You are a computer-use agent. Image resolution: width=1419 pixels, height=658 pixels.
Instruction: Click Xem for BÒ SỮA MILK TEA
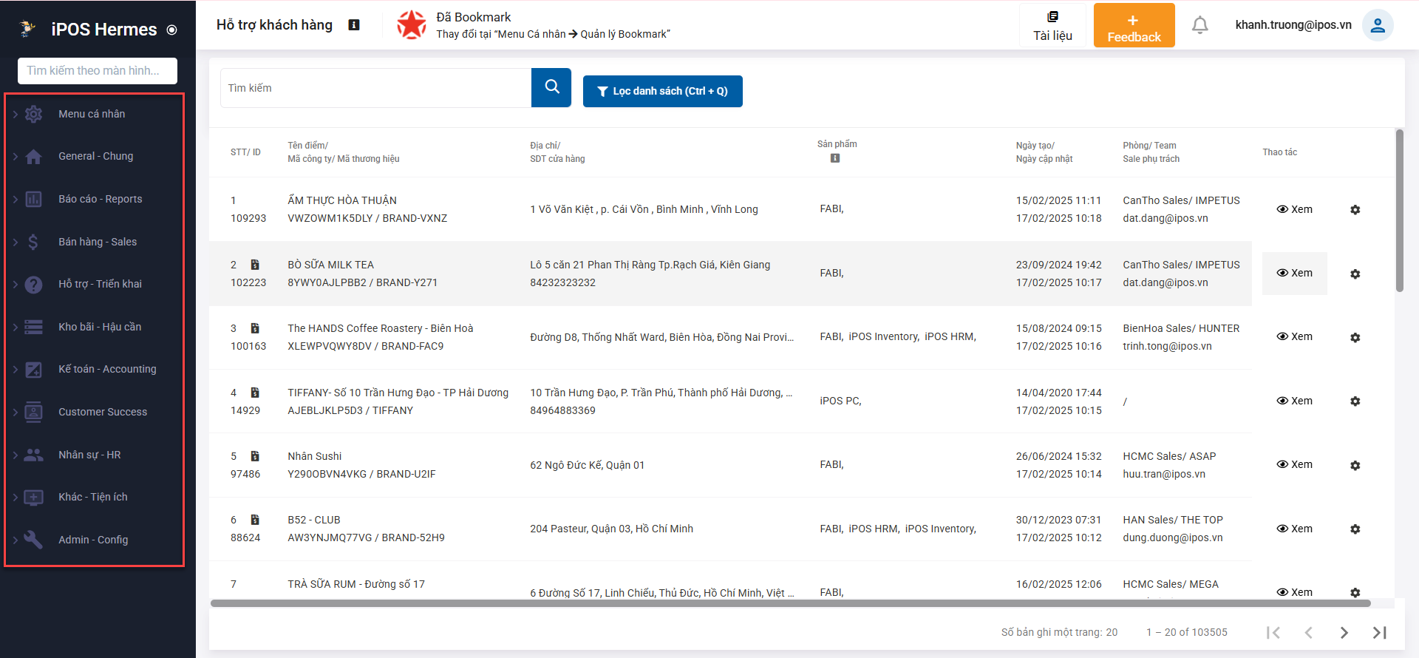pyautogui.click(x=1295, y=273)
